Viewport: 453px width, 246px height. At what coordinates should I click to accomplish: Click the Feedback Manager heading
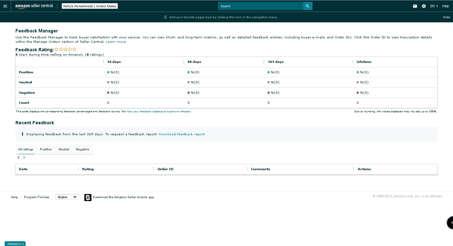[37, 31]
